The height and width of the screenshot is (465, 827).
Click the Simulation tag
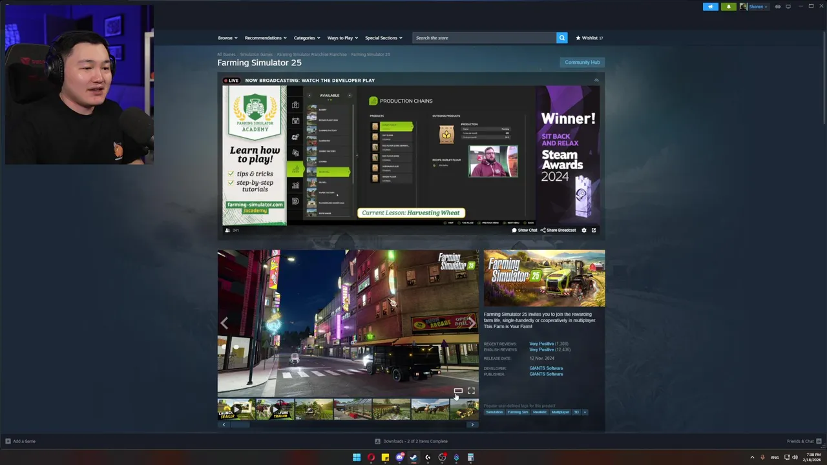[x=494, y=412]
